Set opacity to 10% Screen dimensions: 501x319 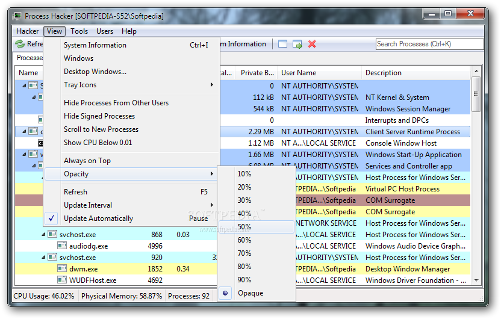(x=257, y=174)
